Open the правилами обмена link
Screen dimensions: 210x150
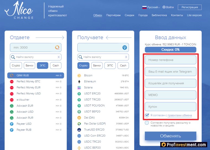[180, 115]
